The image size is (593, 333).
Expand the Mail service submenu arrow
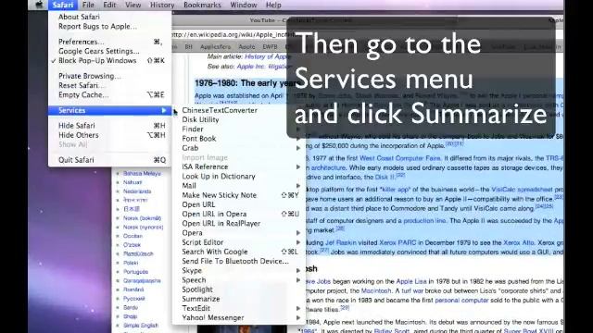(298, 186)
